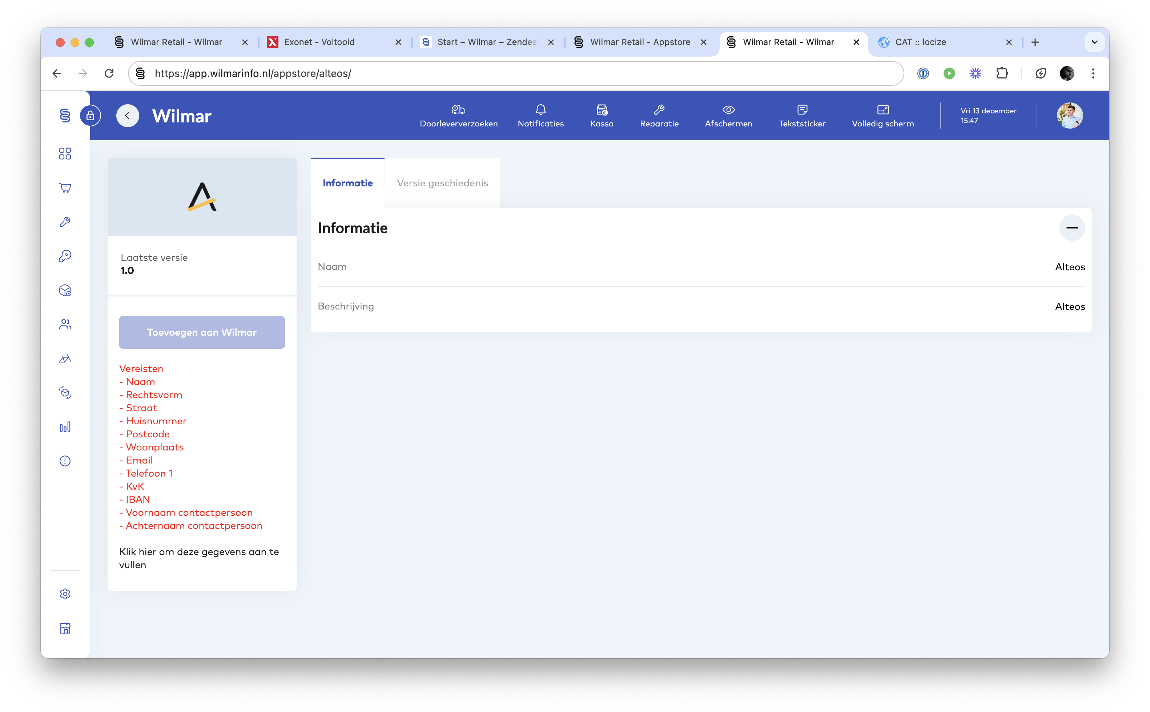The height and width of the screenshot is (712, 1150).
Task: Open the Chrome three-dot menu
Action: pos(1093,73)
